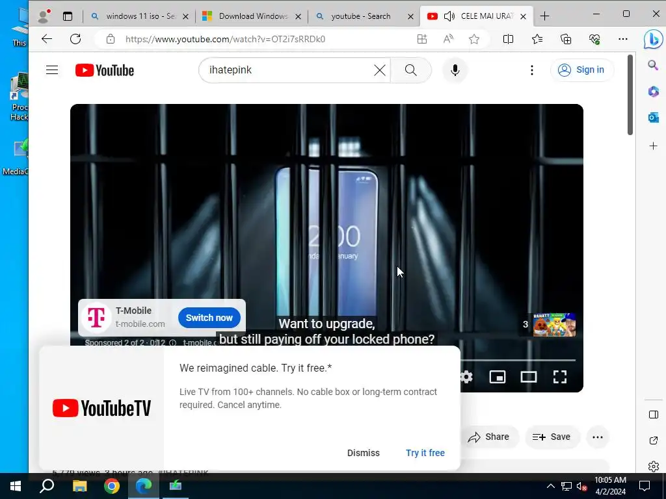666x499 pixels.
Task: Open link in new window sidebar icon
Action: [x=654, y=441]
